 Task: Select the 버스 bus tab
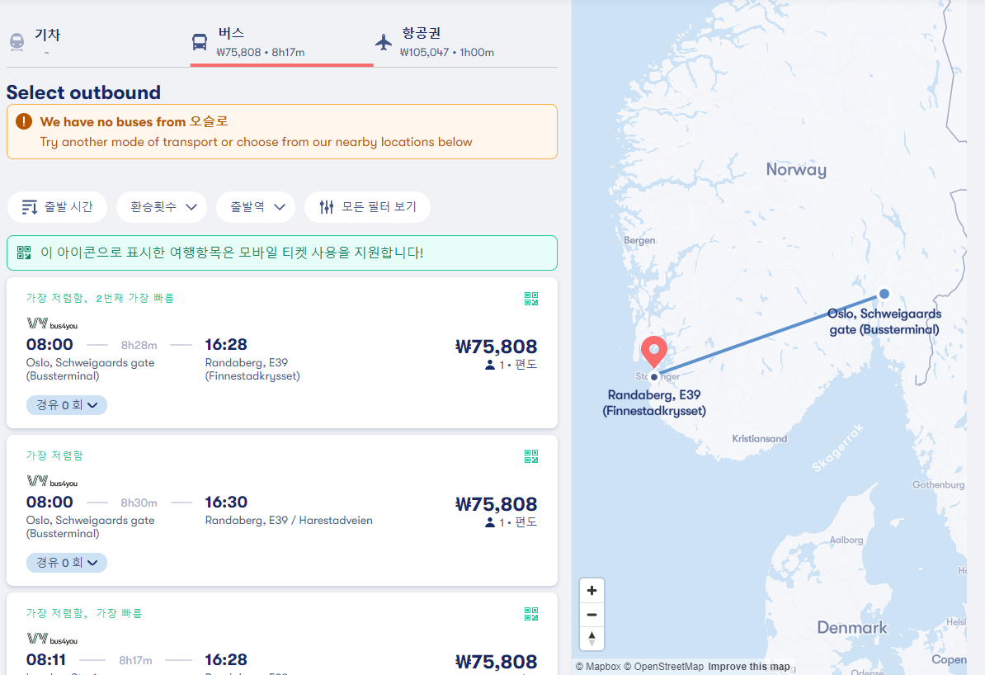click(x=281, y=42)
